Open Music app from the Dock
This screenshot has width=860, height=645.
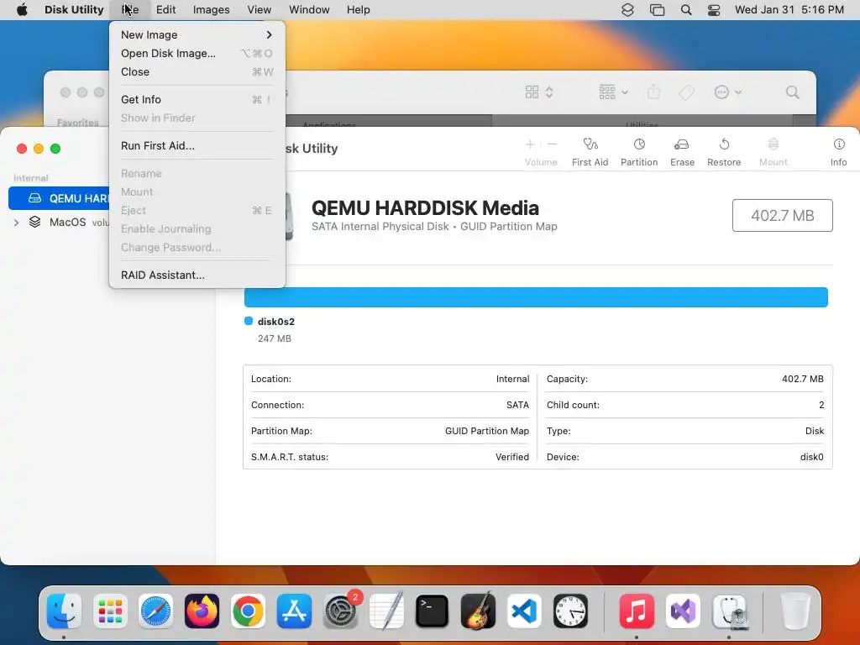click(637, 611)
